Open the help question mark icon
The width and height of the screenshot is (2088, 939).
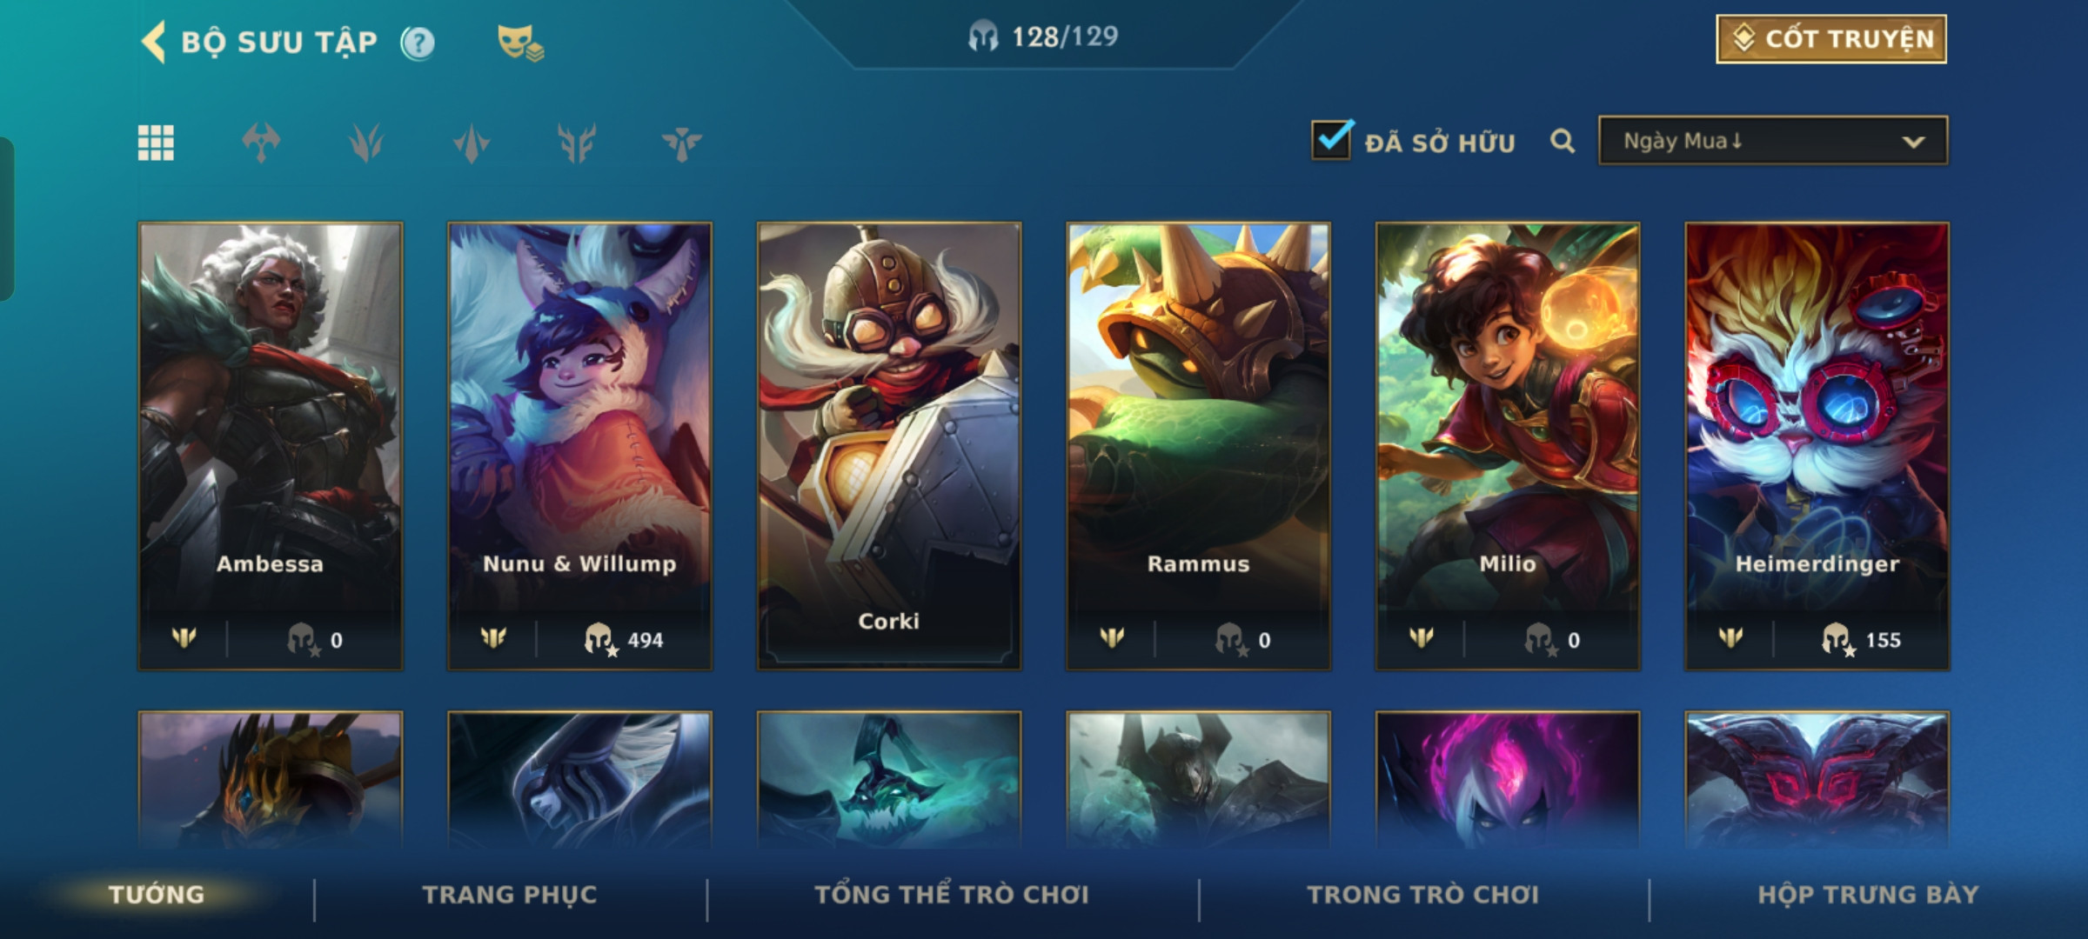click(x=418, y=43)
